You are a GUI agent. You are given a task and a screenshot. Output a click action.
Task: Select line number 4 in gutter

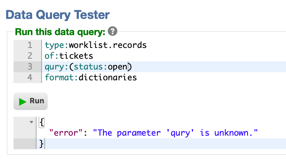[30, 77]
